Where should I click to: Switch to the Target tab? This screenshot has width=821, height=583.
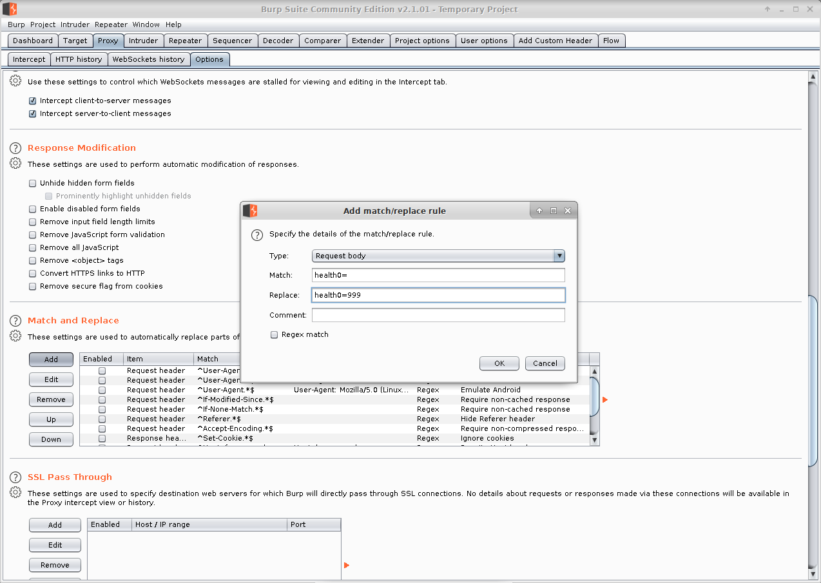[75, 41]
